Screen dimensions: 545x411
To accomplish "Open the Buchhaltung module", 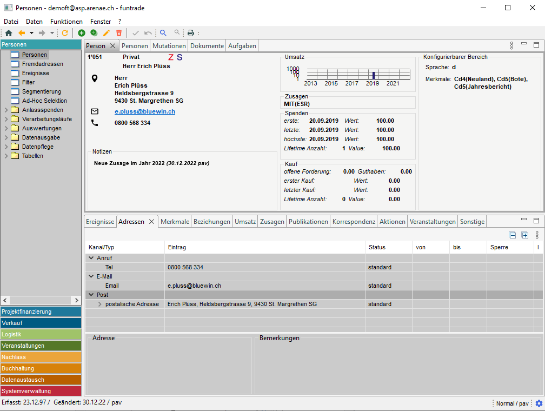I will 41,368.
